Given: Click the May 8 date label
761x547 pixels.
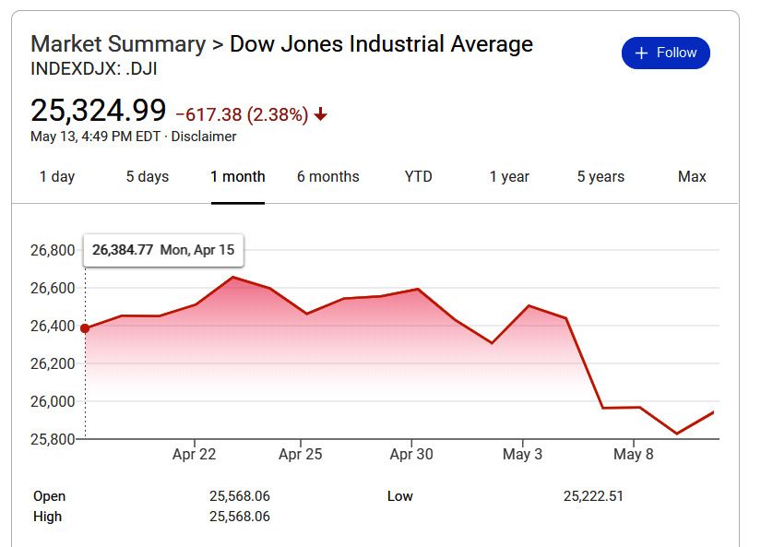Looking at the screenshot, I should (x=633, y=455).
